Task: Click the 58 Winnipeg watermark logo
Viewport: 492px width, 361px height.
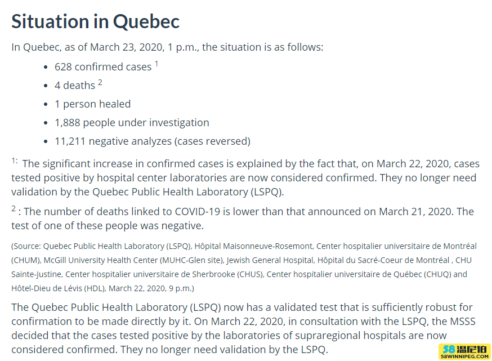Action: pyautogui.click(x=465, y=351)
